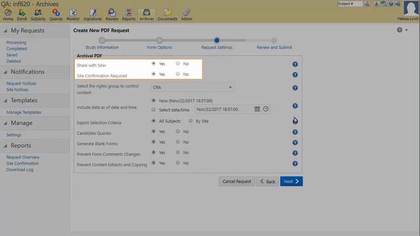The image size is (420, 236).
Task: Select Now (Nov/22/2017) radio option
Action: click(154, 100)
